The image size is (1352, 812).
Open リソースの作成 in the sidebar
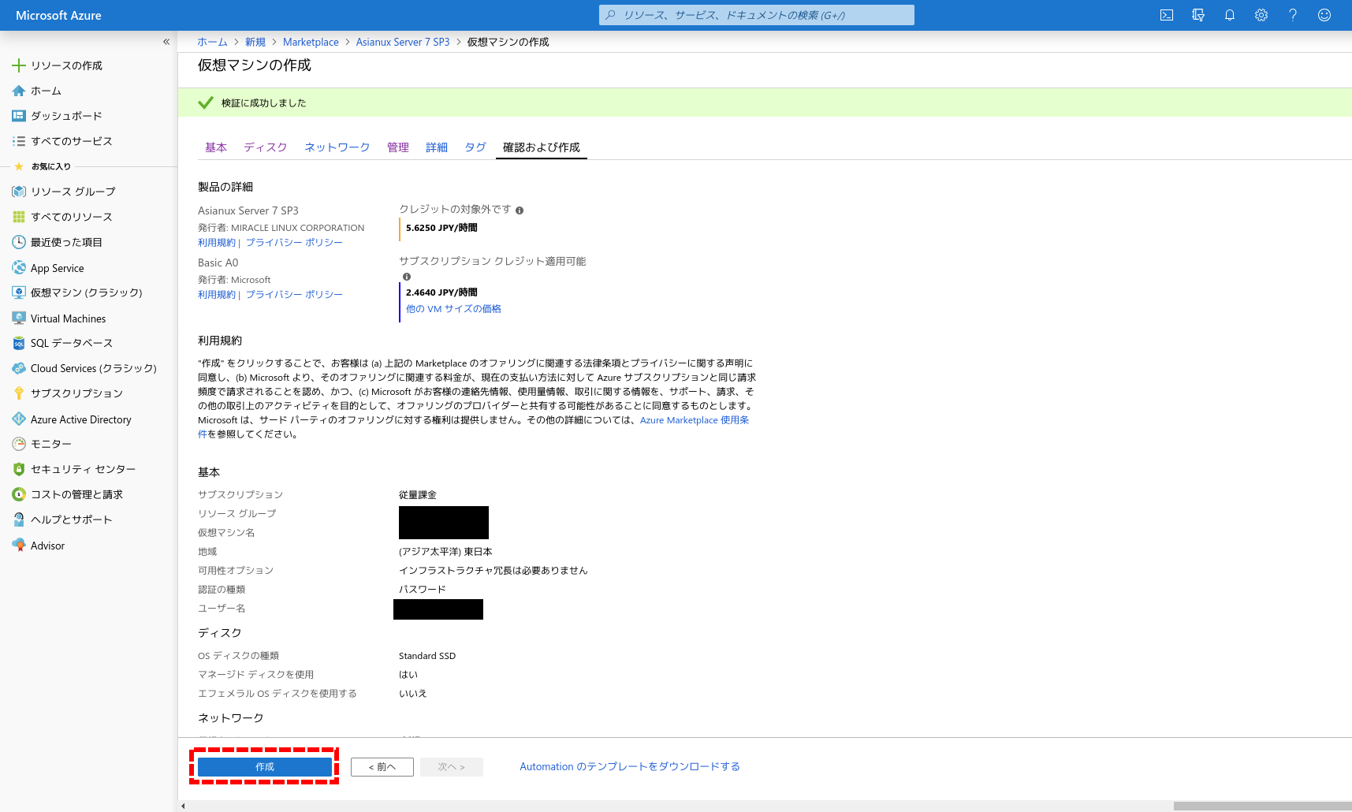click(66, 65)
